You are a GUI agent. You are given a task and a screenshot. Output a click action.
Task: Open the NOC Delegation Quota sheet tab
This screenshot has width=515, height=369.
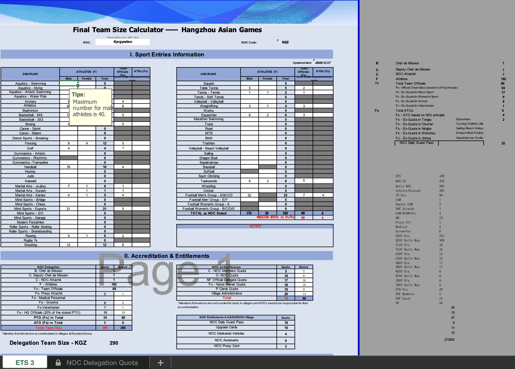[x=102, y=363]
